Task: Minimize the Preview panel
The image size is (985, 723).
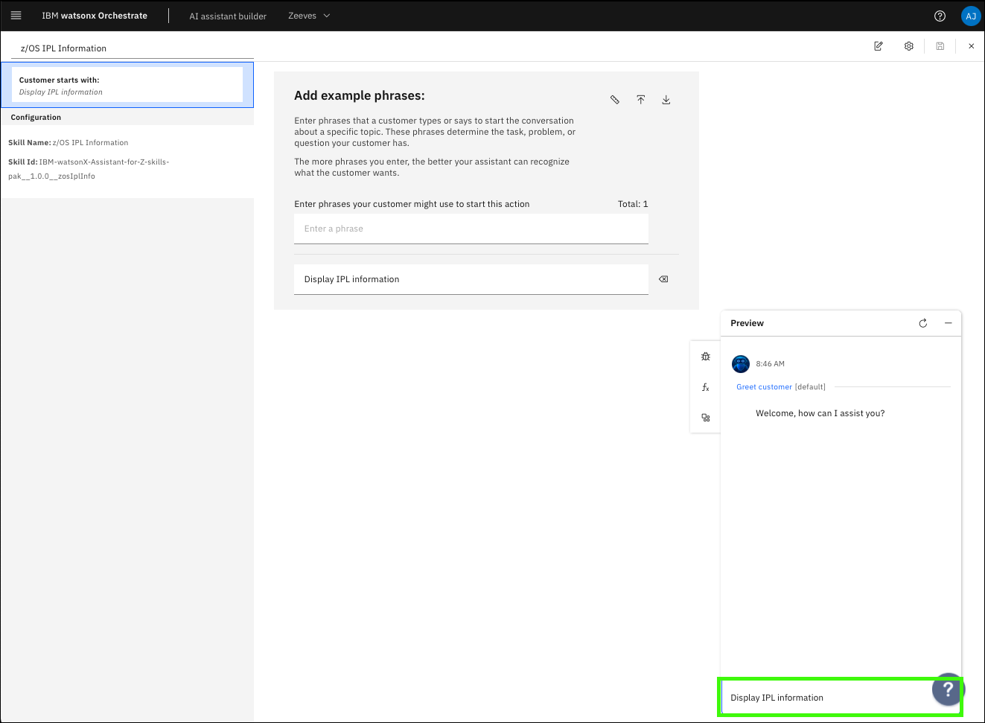Action: click(x=949, y=323)
